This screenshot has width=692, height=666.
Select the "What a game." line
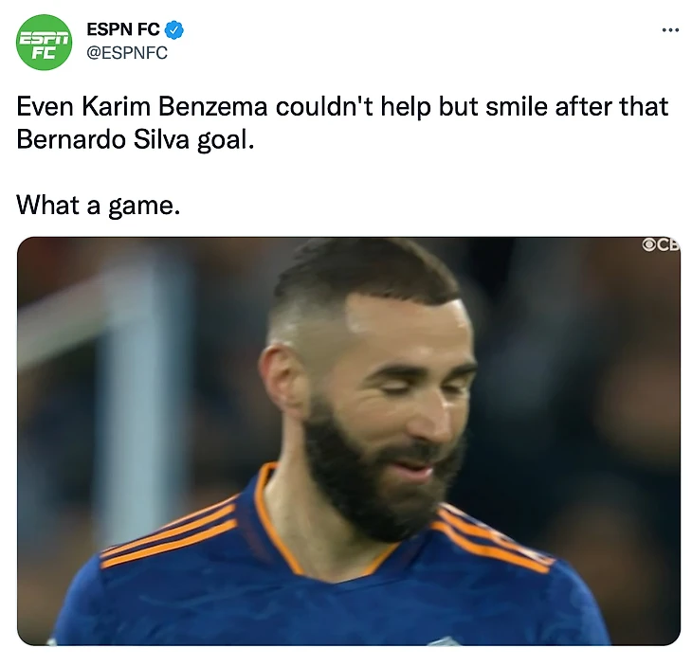[x=99, y=205]
